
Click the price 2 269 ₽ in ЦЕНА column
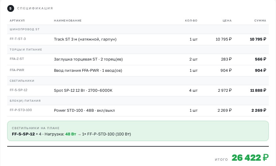pos(225,110)
